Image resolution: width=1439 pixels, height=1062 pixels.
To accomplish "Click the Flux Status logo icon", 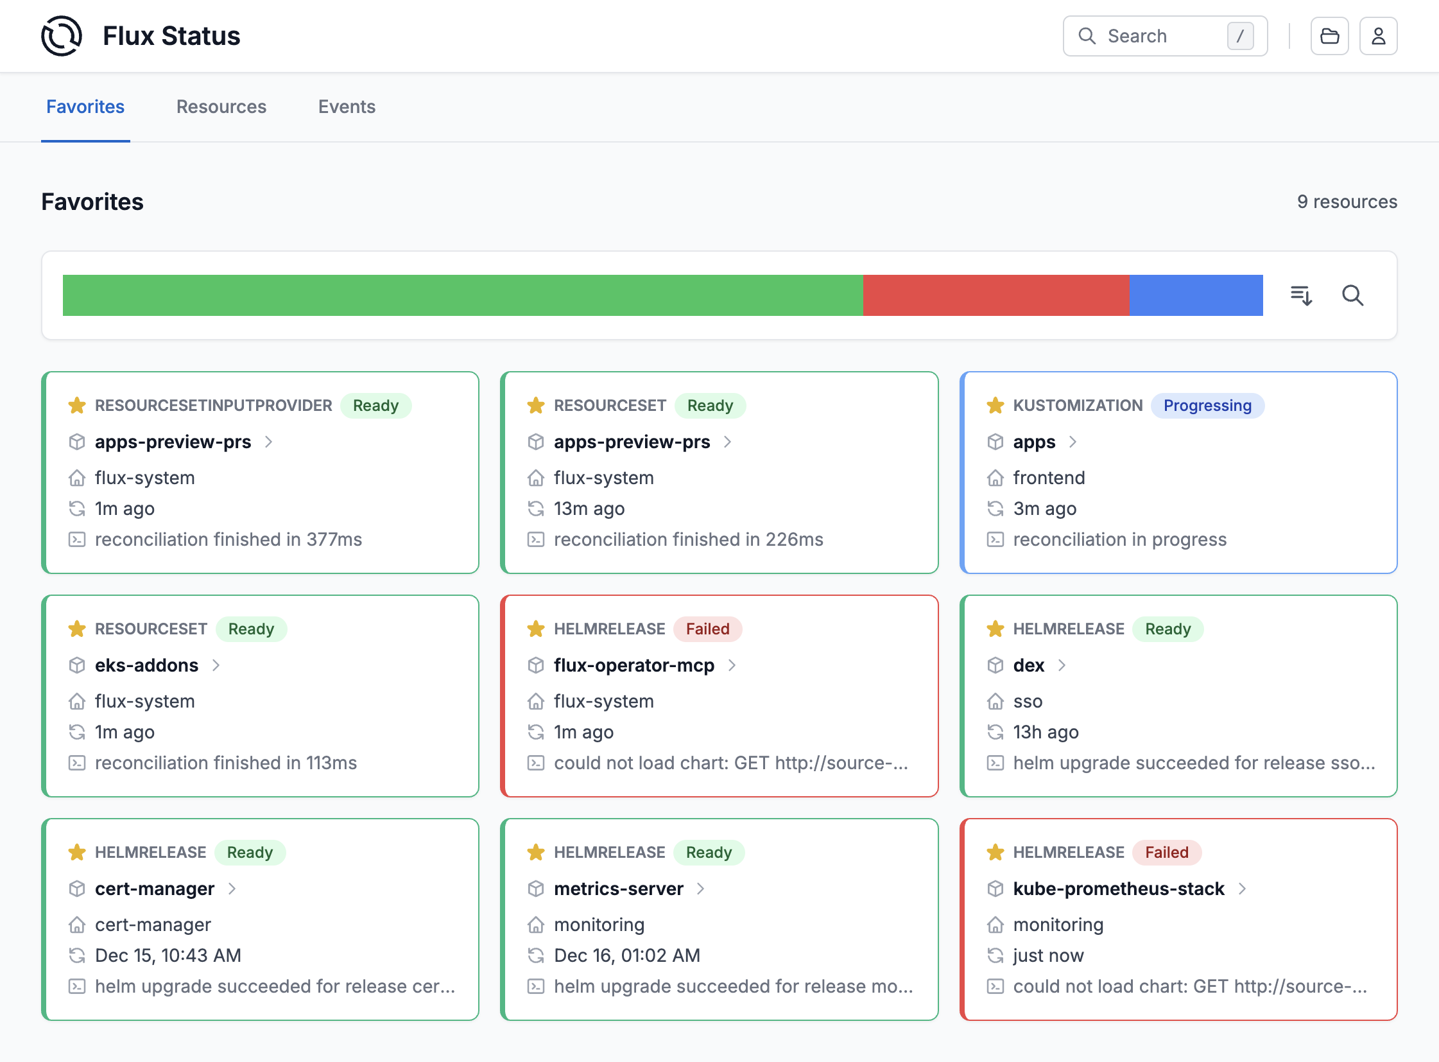I will pos(61,36).
